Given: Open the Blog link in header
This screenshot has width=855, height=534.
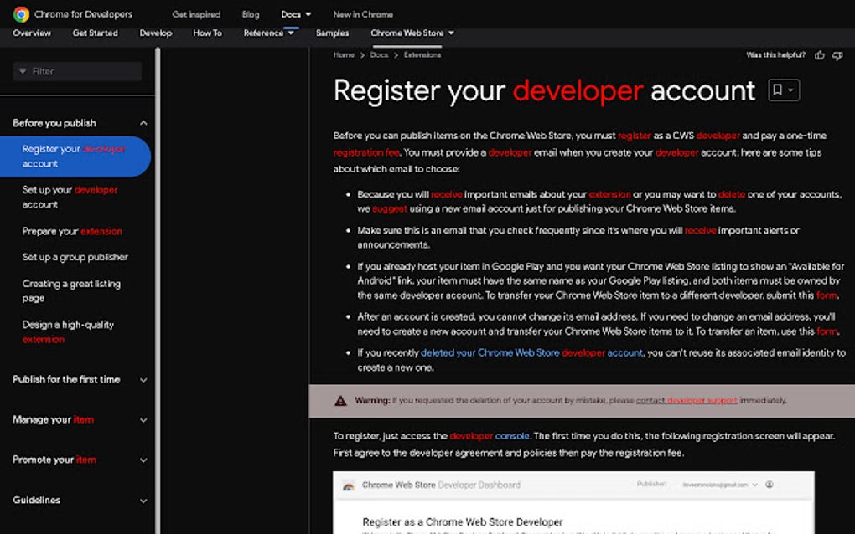Looking at the screenshot, I should point(250,14).
